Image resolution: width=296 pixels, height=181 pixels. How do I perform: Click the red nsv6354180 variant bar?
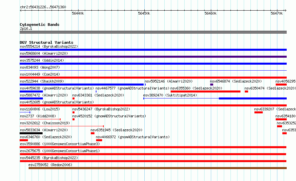[x=281, y=119]
